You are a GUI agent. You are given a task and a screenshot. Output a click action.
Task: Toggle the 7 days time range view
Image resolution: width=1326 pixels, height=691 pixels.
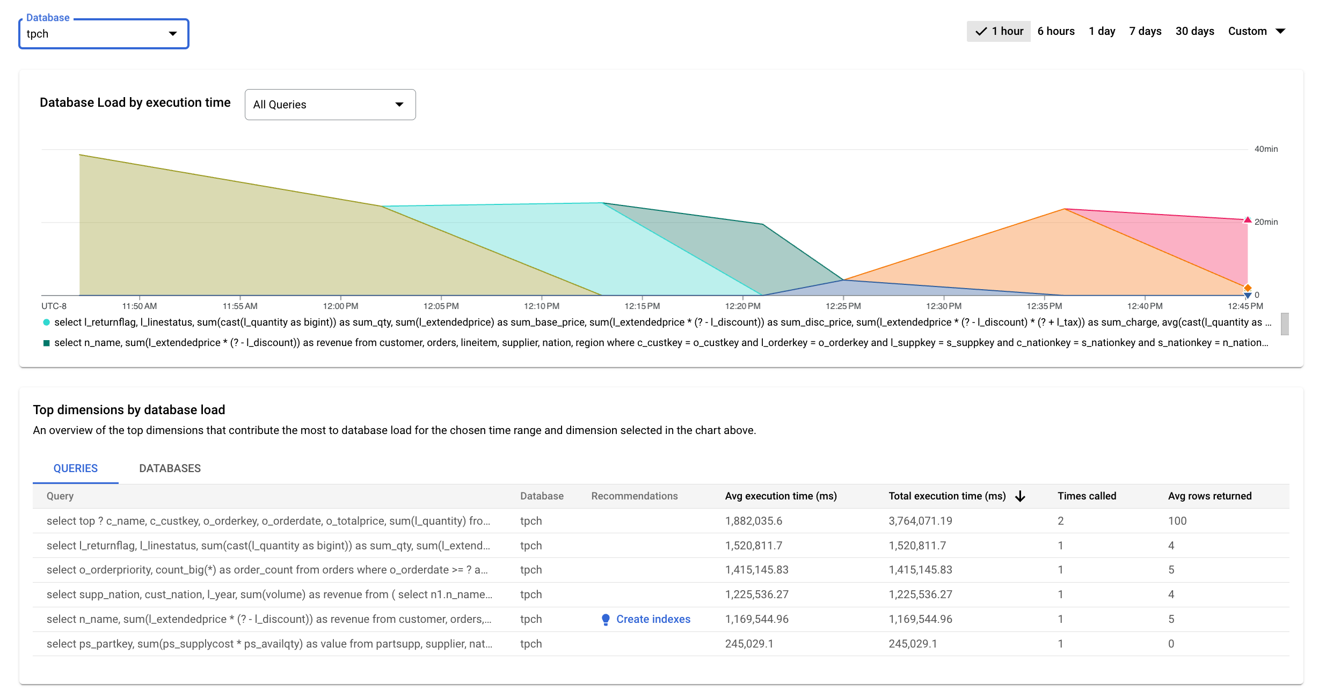click(x=1146, y=32)
